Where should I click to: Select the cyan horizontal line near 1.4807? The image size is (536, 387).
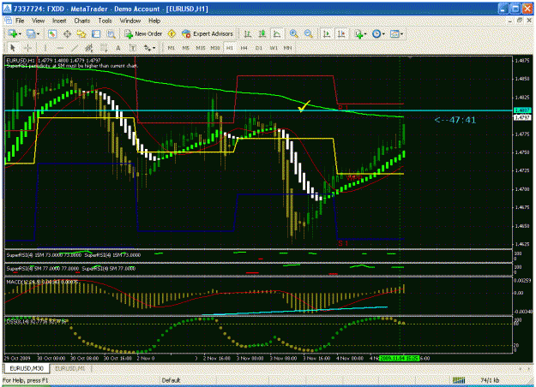click(258, 110)
